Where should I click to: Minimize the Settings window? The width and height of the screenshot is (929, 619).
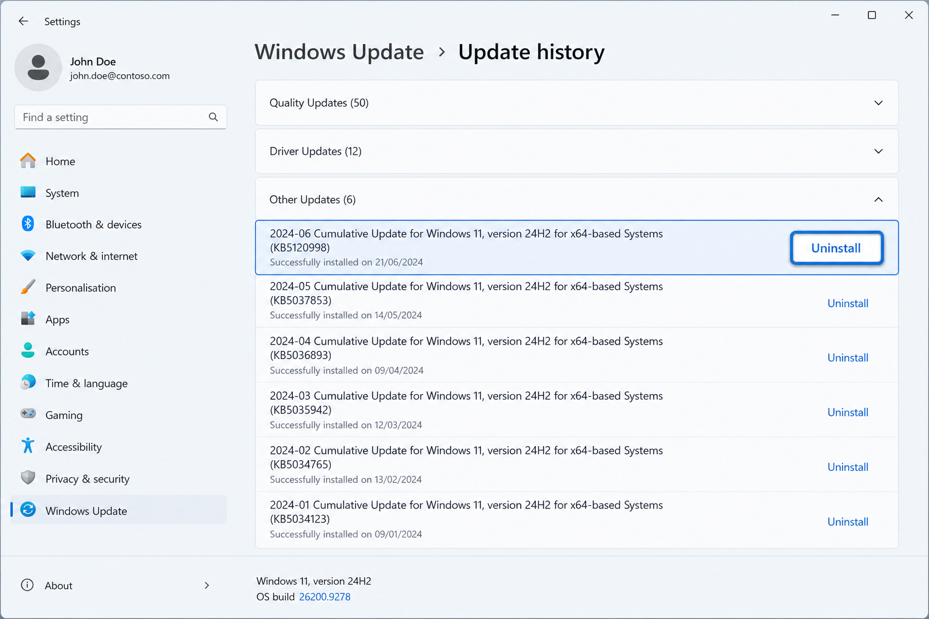(x=835, y=15)
